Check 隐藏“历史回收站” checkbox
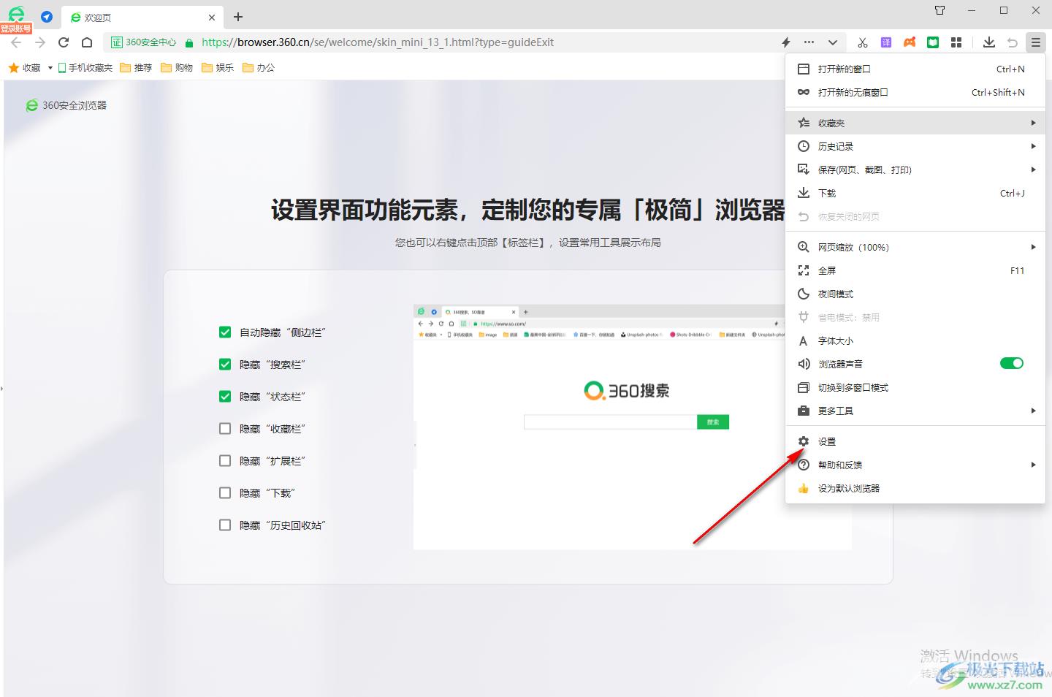 point(225,525)
